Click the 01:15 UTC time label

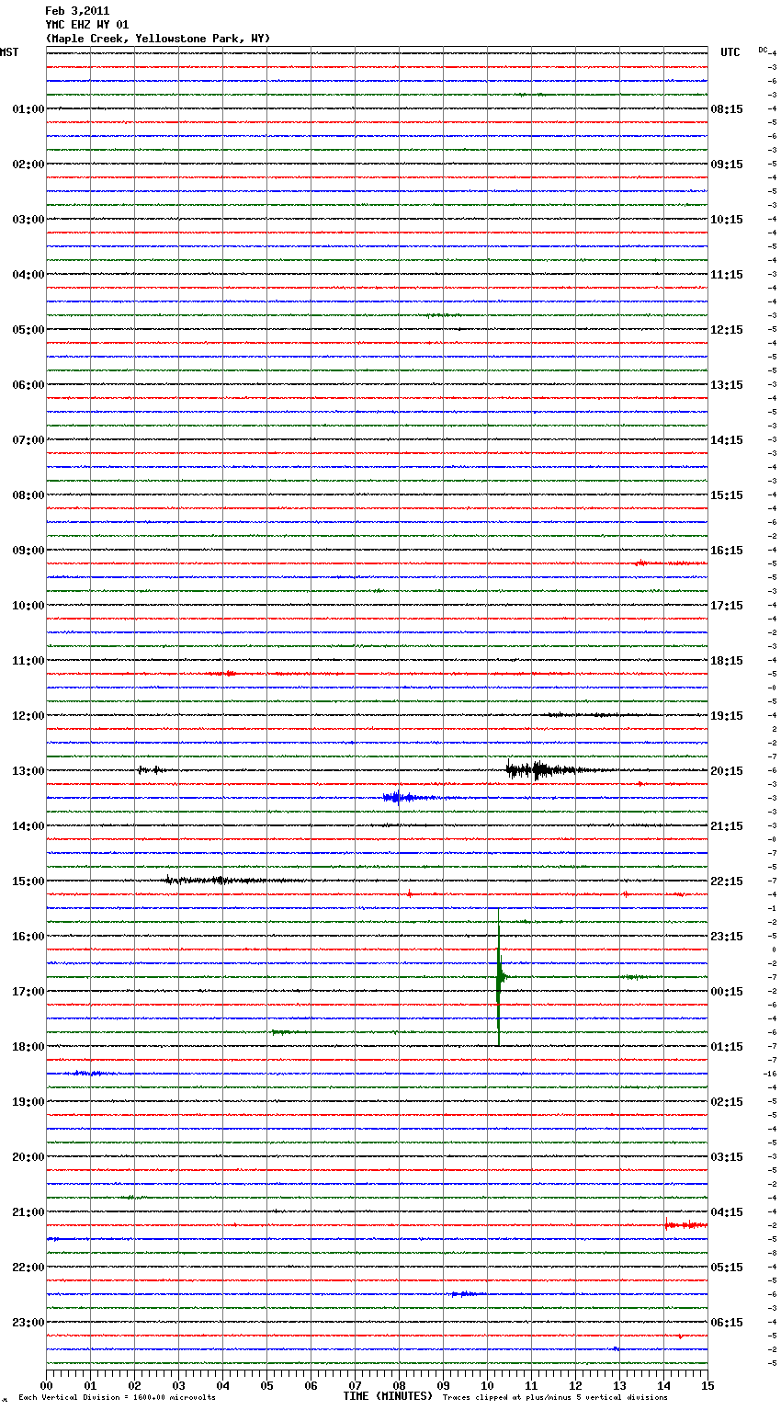click(x=727, y=1047)
